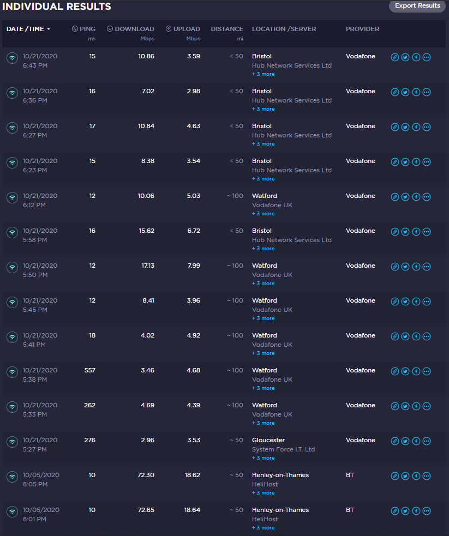Click the Wi-Fi icon on the 6:12 PM row

coord(12,197)
